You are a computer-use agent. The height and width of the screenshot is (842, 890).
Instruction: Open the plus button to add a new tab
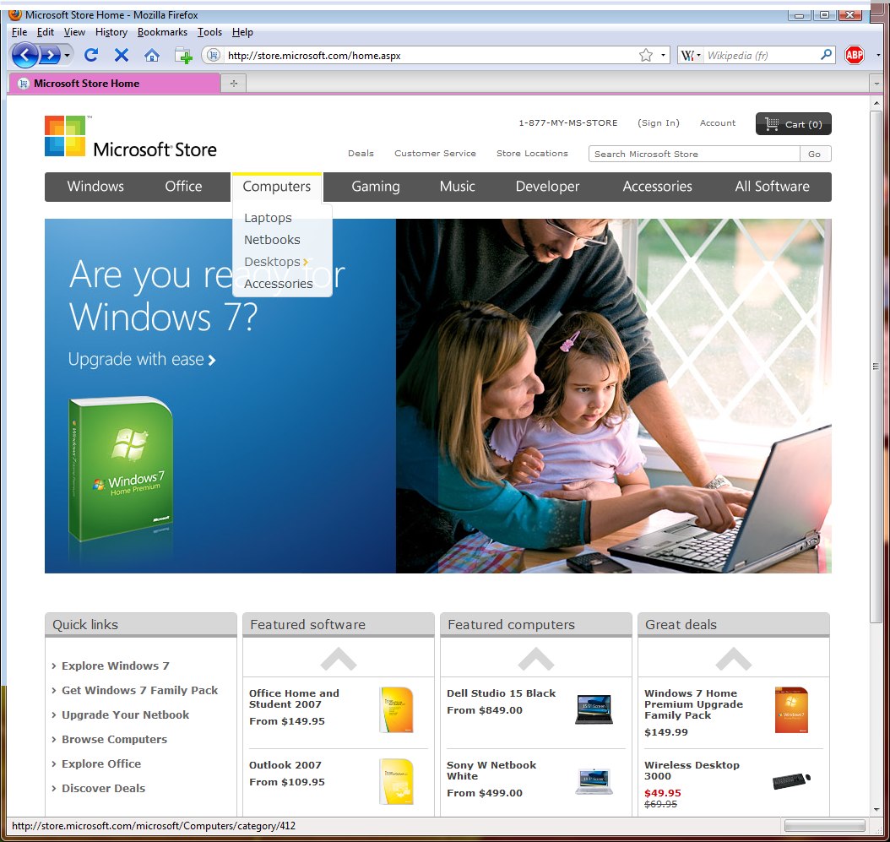[233, 84]
